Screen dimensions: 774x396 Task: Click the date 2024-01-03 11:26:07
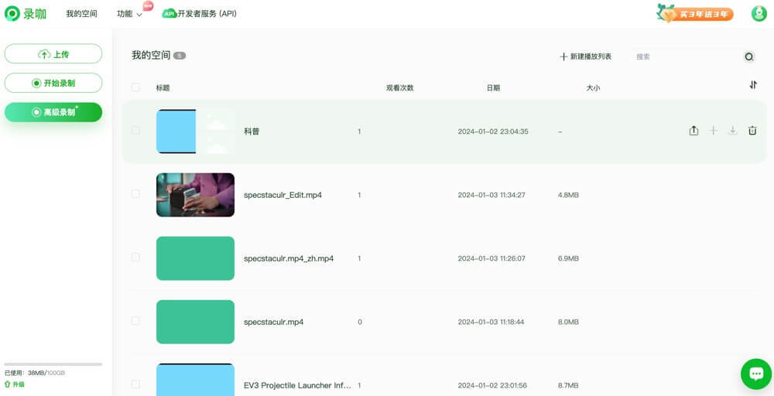pos(491,258)
